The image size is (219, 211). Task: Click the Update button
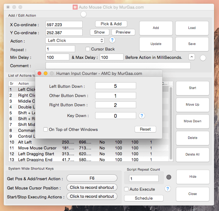coord(156,44)
